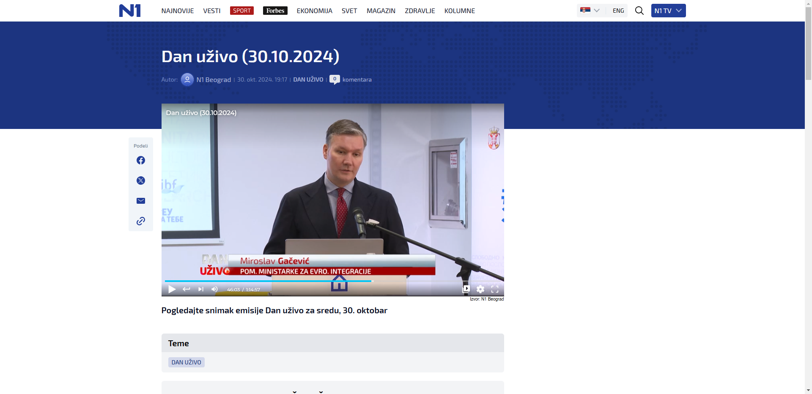Open the N1 Beograd author page
Screen dimensions: 812x394
[214, 79]
